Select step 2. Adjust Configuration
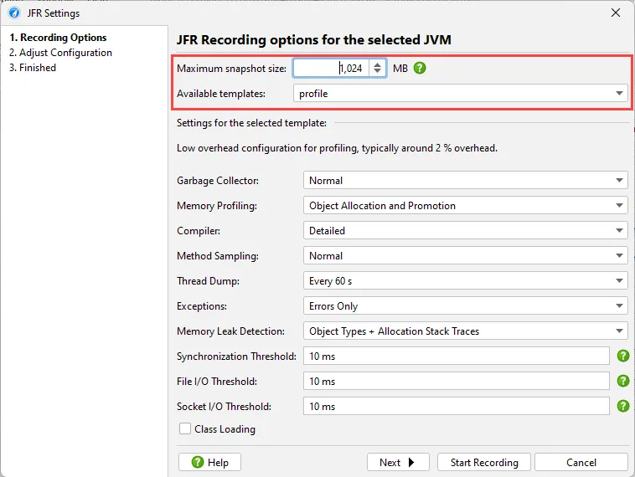 61,53
